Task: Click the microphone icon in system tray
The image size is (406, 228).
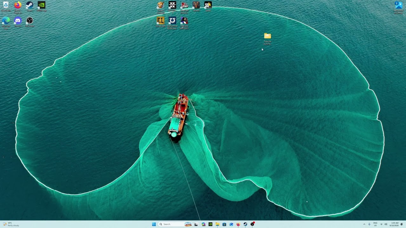Action: 369,224
